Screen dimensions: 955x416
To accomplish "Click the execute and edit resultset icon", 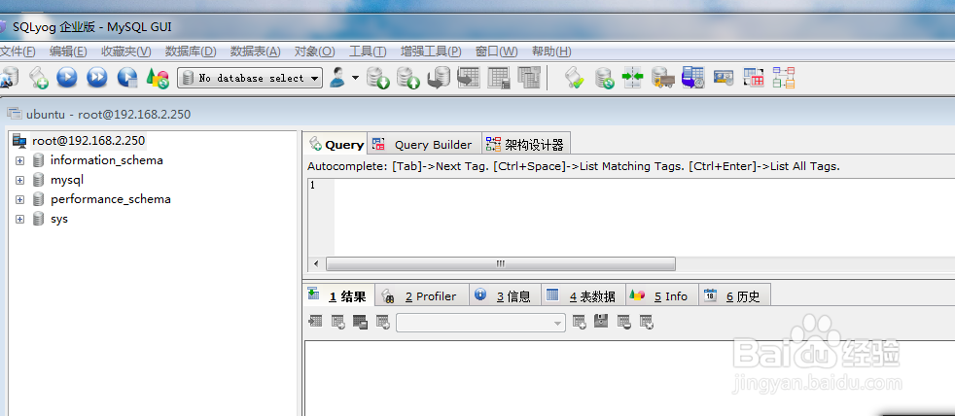I will pyautogui.click(x=127, y=78).
